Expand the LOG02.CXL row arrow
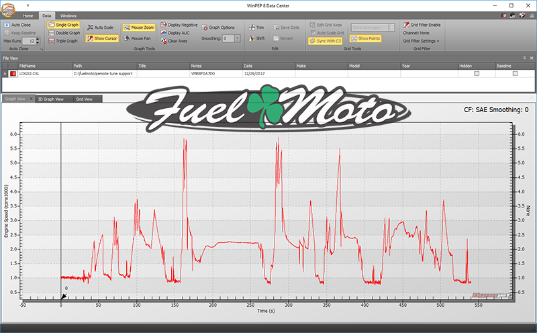This screenshot has width=537, height=333. [5, 74]
